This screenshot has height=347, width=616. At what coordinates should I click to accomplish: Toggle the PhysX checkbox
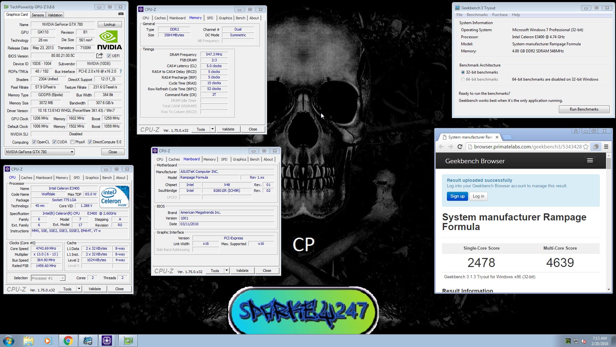click(x=72, y=142)
